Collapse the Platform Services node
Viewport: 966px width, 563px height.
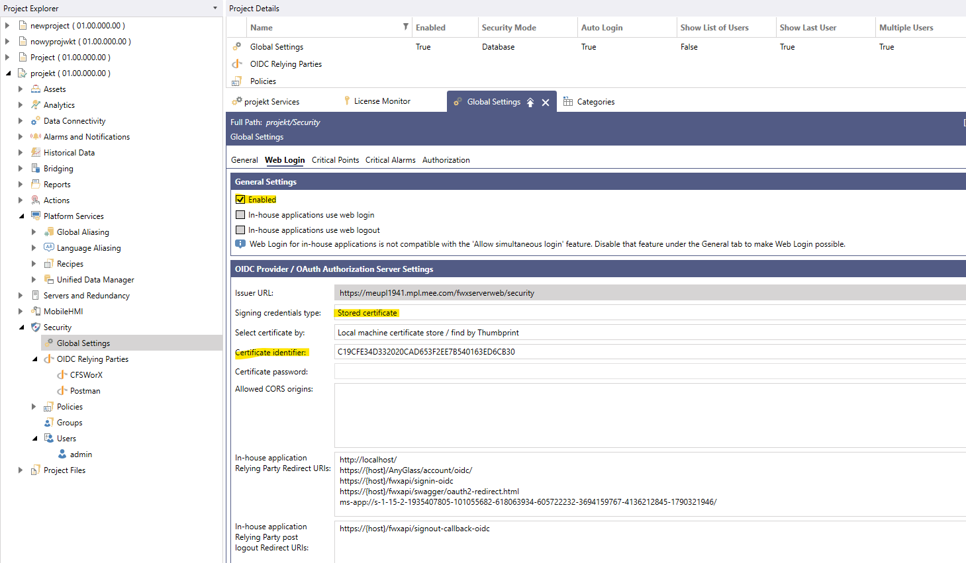21,216
